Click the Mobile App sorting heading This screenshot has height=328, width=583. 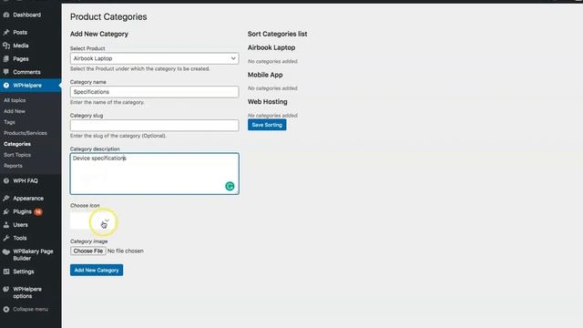pyautogui.click(x=265, y=75)
